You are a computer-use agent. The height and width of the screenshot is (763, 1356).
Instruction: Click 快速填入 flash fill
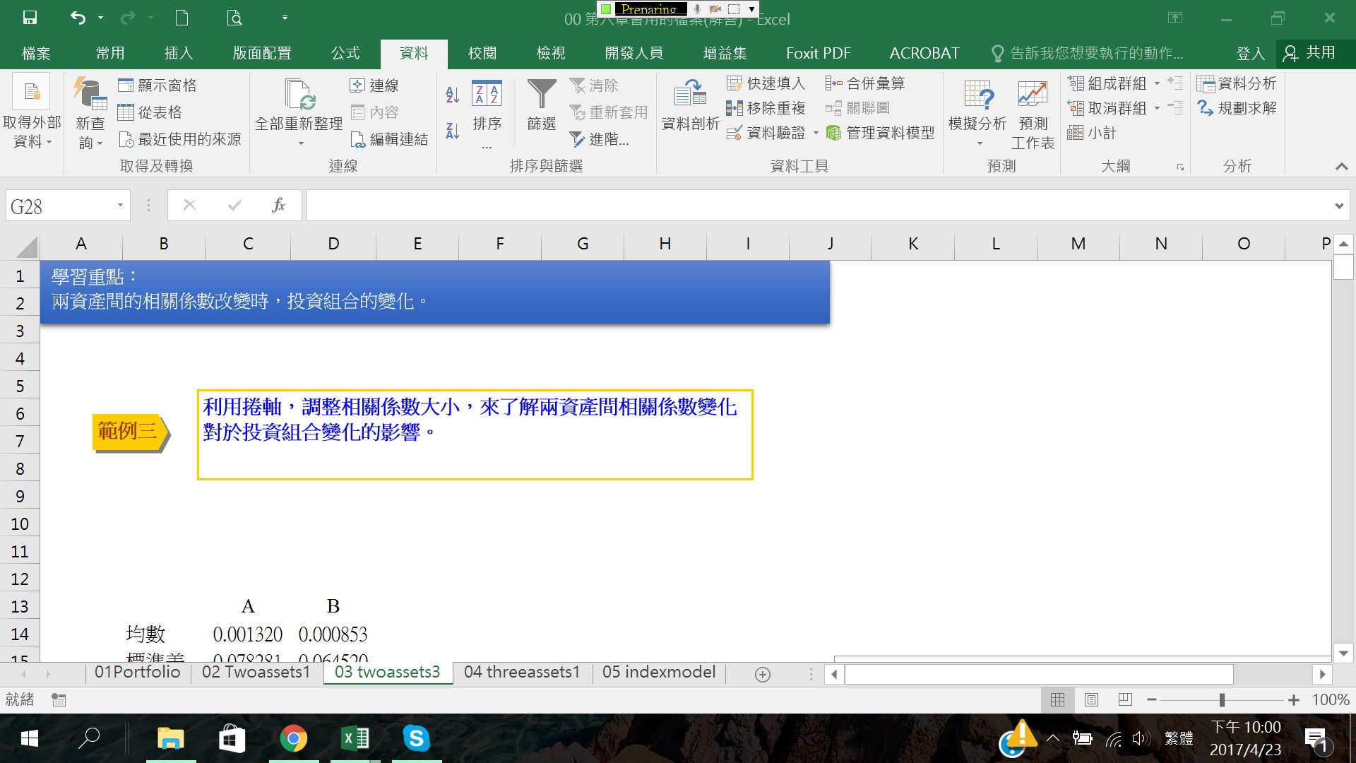766,83
